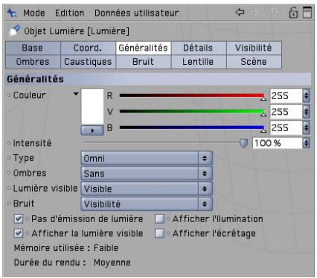Click the arrow button under color swatch

(x=92, y=130)
